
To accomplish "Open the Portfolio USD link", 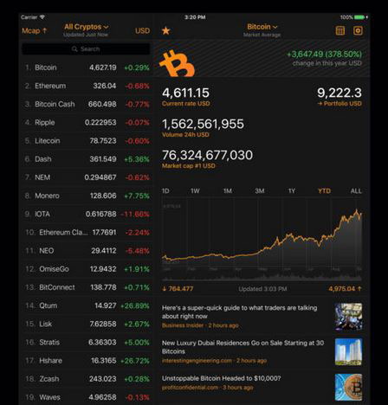I will (339, 104).
